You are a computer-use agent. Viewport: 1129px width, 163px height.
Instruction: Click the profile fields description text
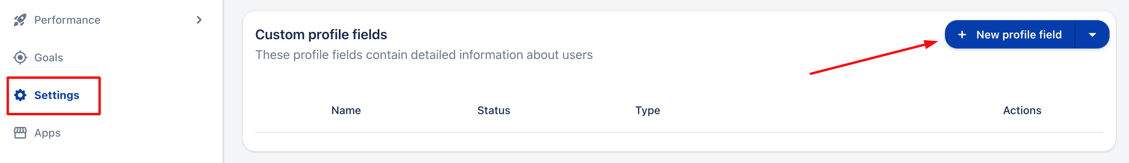423,55
